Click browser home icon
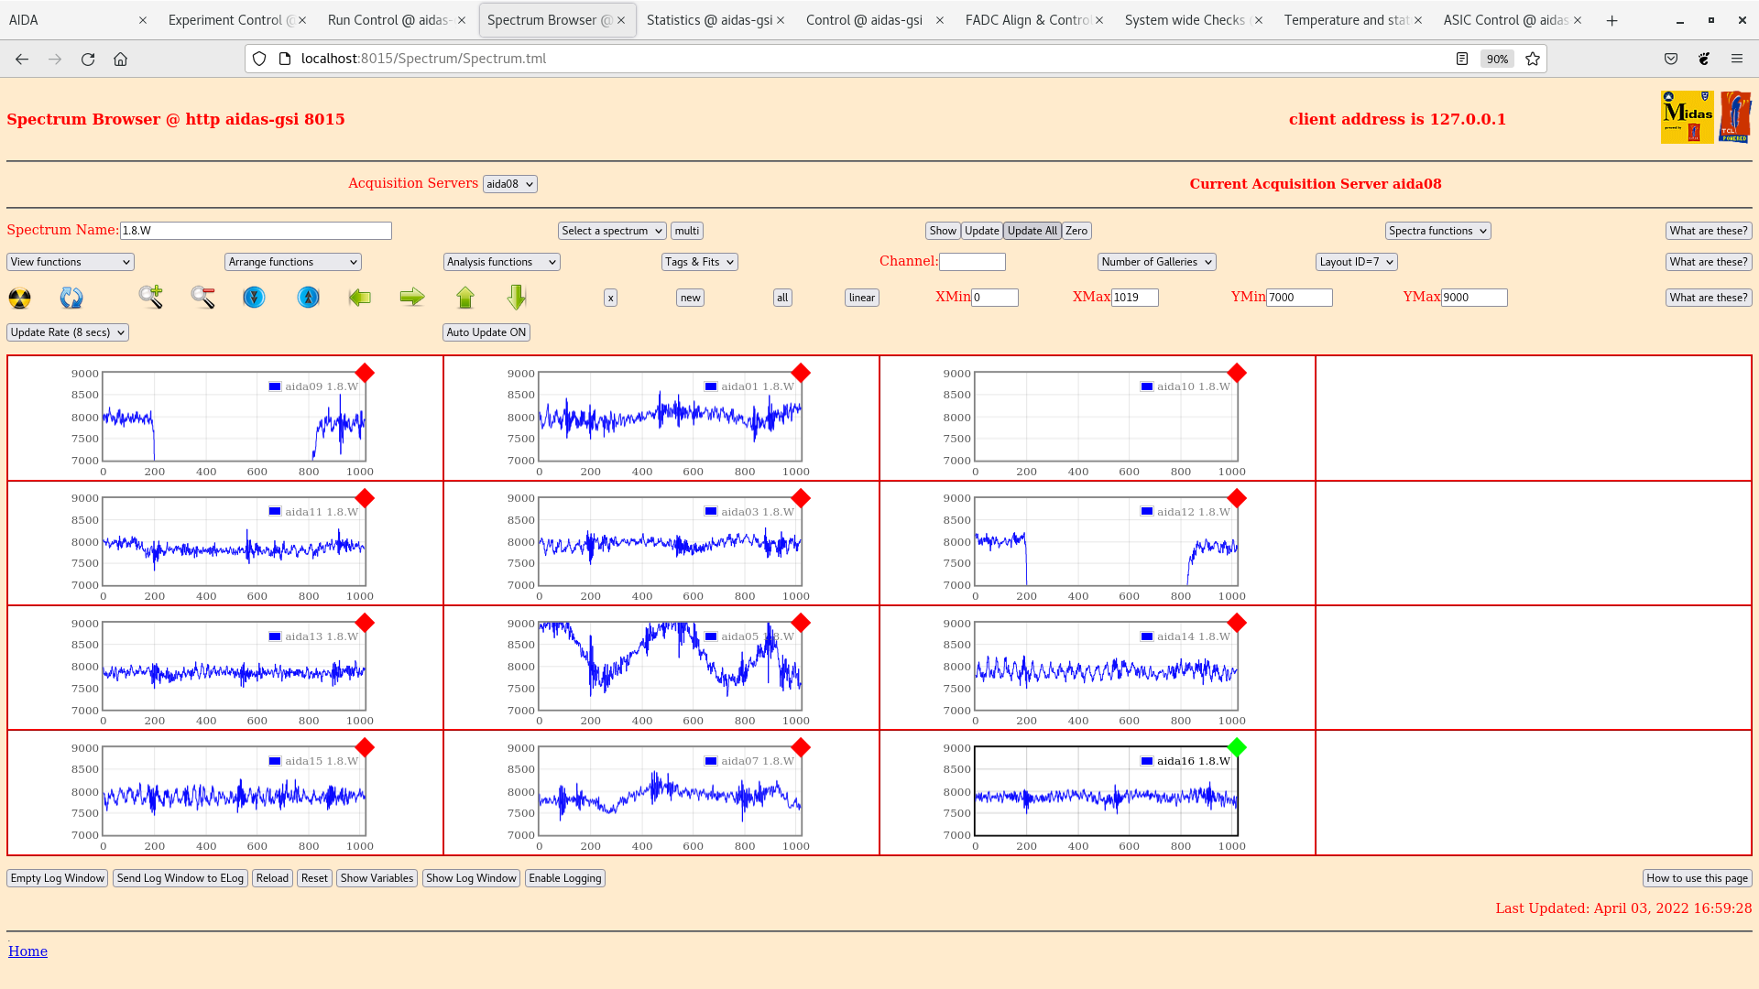Image resolution: width=1759 pixels, height=989 pixels. point(120,59)
